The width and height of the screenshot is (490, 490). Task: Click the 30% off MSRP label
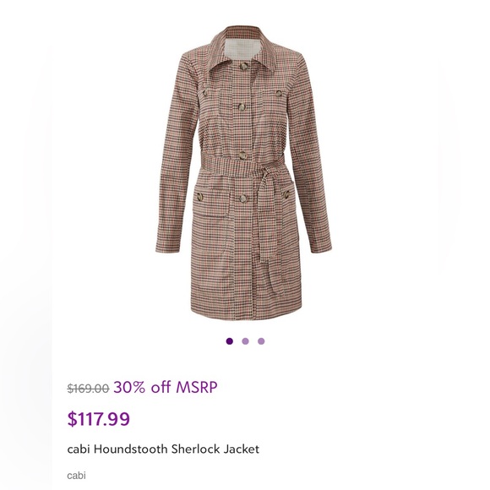point(166,387)
